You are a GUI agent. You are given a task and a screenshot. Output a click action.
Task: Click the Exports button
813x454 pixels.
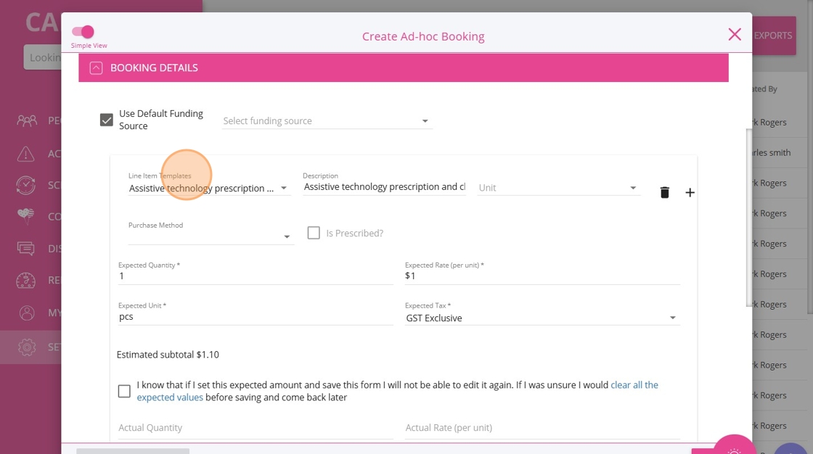[773, 35]
